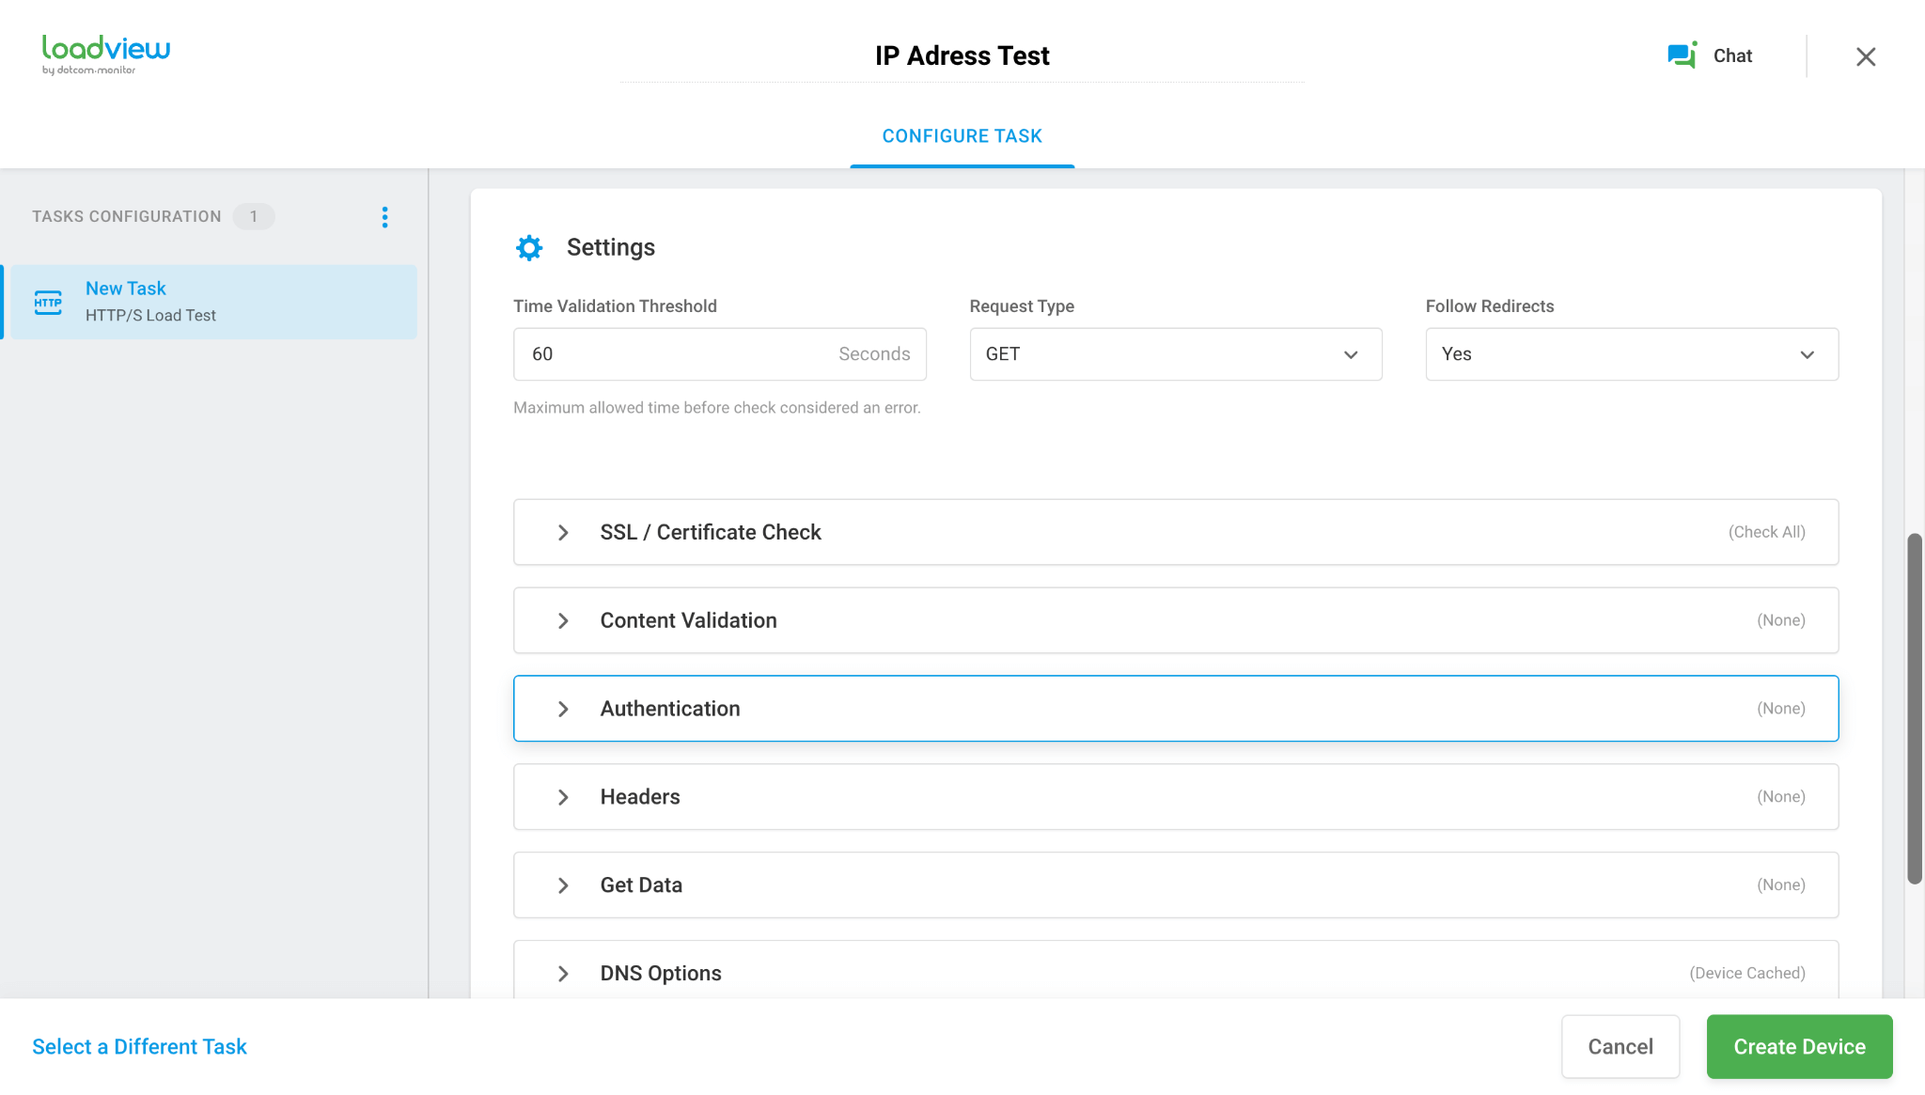Click the Select a Different Task link
Image resolution: width=1925 pixels, height=1095 pixels.
pyautogui.click(x=139, y=1047)
